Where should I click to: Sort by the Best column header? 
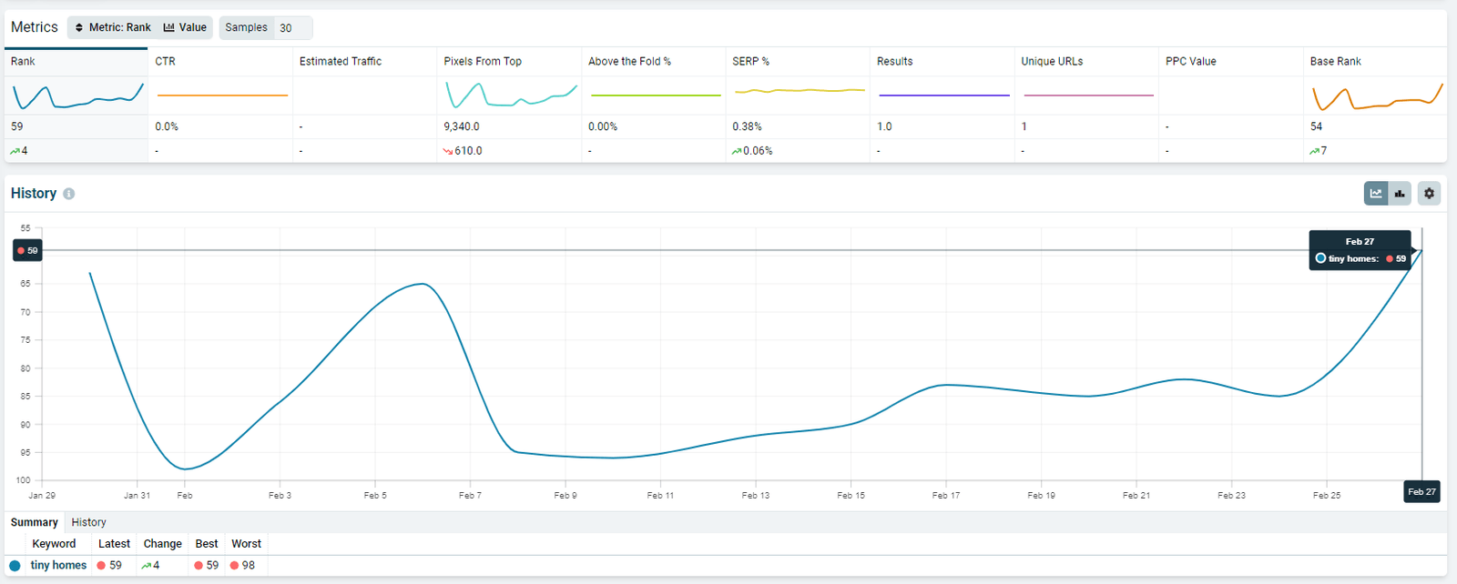(x=207, y=544)
